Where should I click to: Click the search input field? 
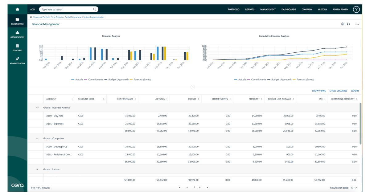67,10
